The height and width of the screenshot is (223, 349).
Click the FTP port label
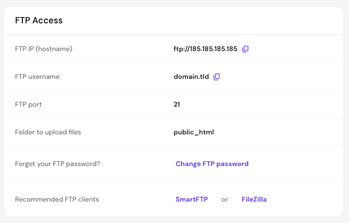28,104
